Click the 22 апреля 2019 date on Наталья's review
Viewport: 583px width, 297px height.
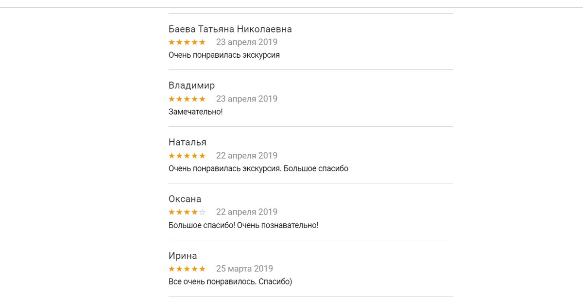click(x=246, y=156)
